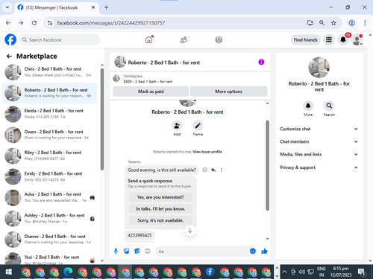Open the Emily conversation
Image resolution: width=373 pixels, height=279 pixels.
(50, 176)
